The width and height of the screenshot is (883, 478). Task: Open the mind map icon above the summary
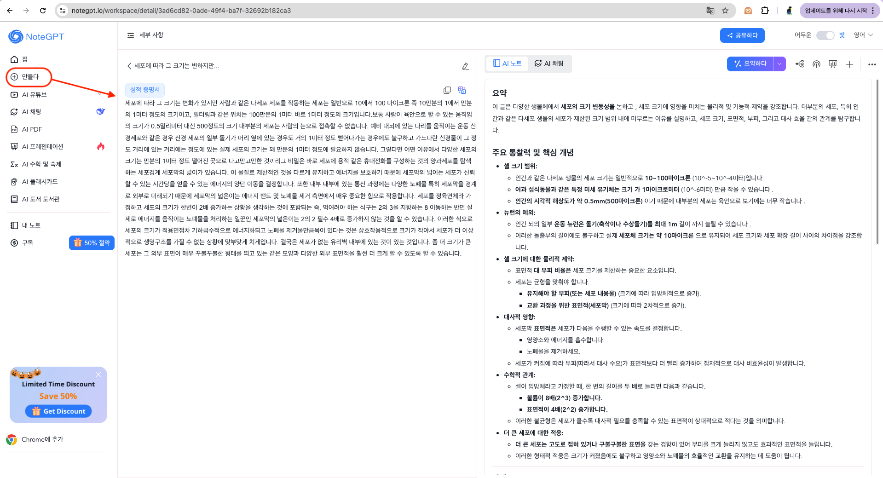(x=800, y=64)
